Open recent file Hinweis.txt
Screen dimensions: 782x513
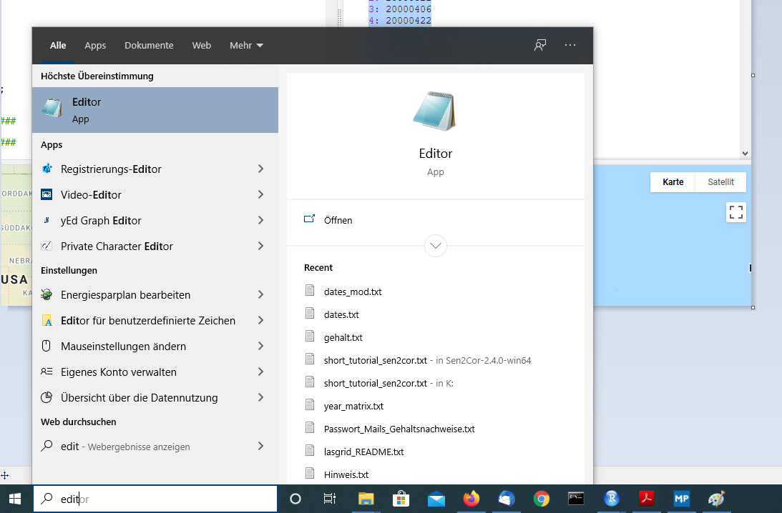pyautogui.click(x=346, y=475)
